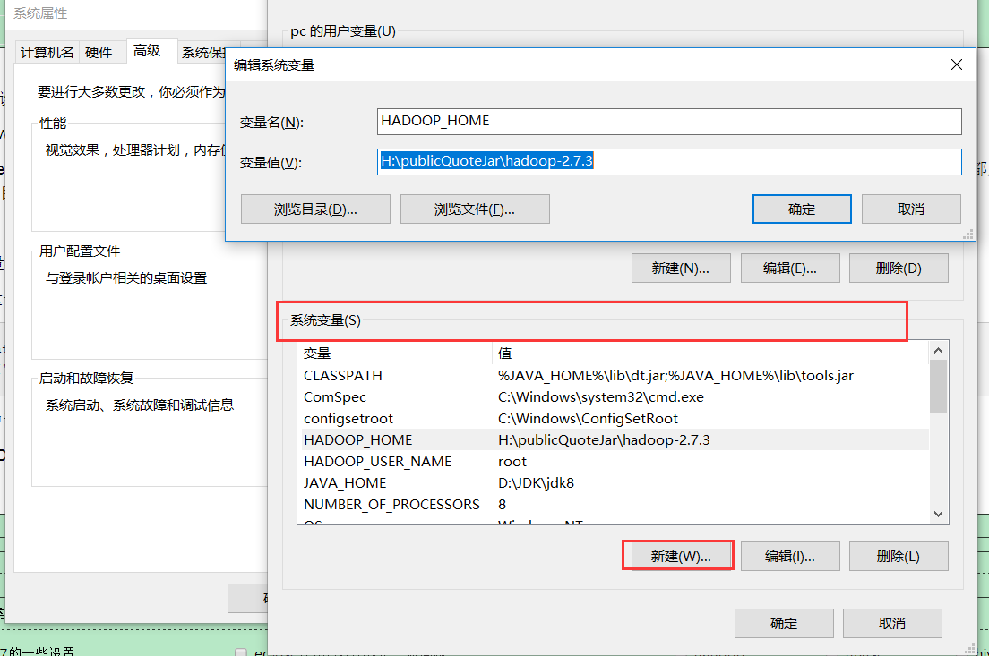
Task: Select the NUMBER_OF_PROCESSORS variable row
Action: pos(615,504)
